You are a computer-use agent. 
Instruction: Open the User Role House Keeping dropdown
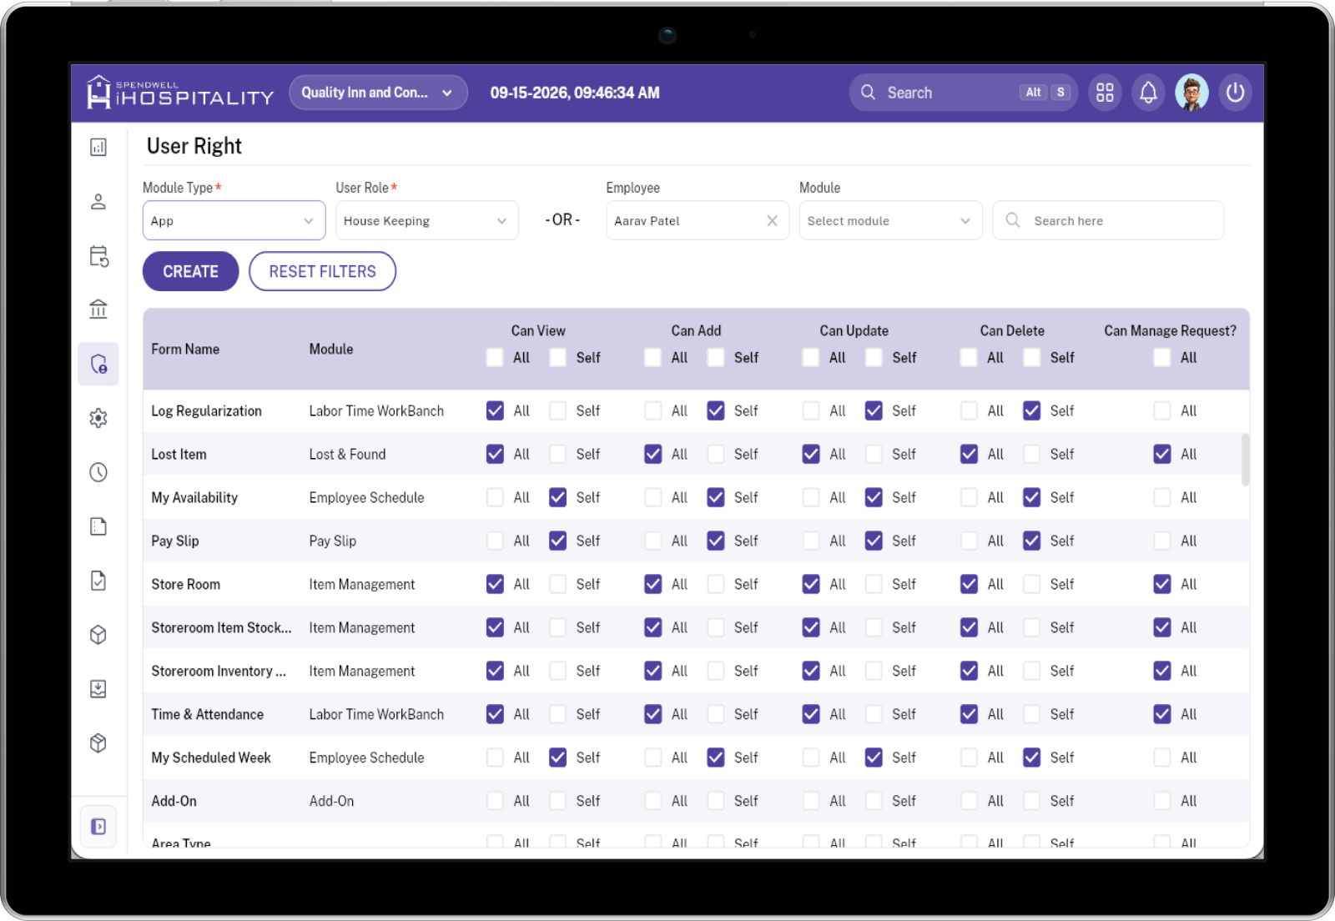[x=427, y=221]
